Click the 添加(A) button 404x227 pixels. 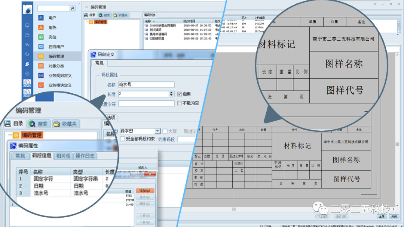(144, 191)
